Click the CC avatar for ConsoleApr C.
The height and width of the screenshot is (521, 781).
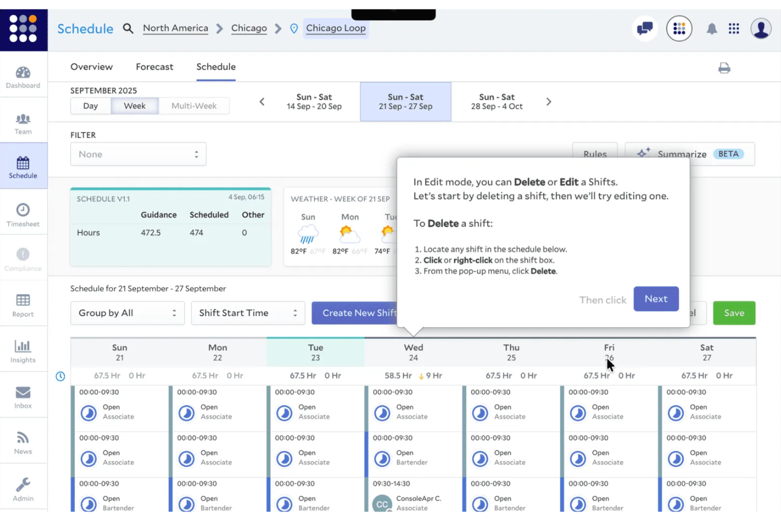pos(382,504)
